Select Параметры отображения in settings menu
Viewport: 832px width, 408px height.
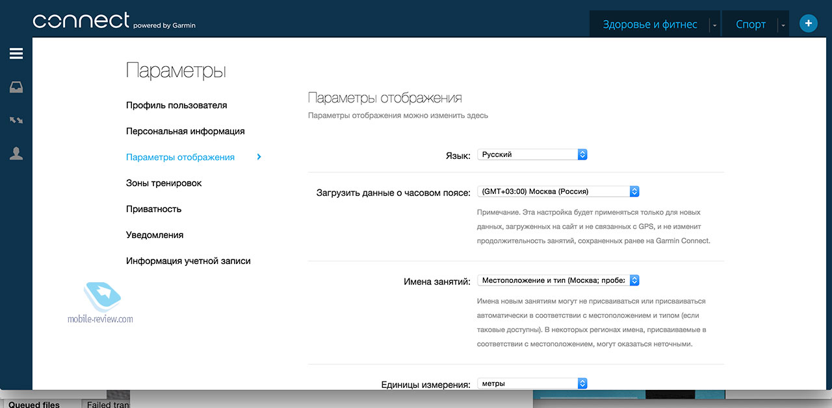[180, 157]
